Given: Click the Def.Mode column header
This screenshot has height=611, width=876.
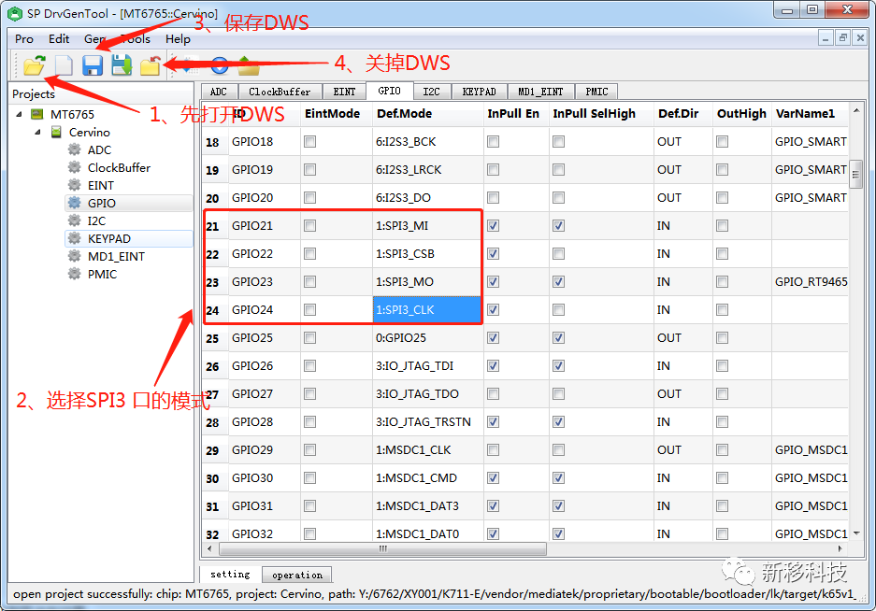Looking at the screenshot, I should (428, 113).
